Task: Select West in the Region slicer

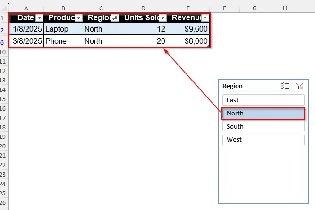Action: (x=264, y=139)
